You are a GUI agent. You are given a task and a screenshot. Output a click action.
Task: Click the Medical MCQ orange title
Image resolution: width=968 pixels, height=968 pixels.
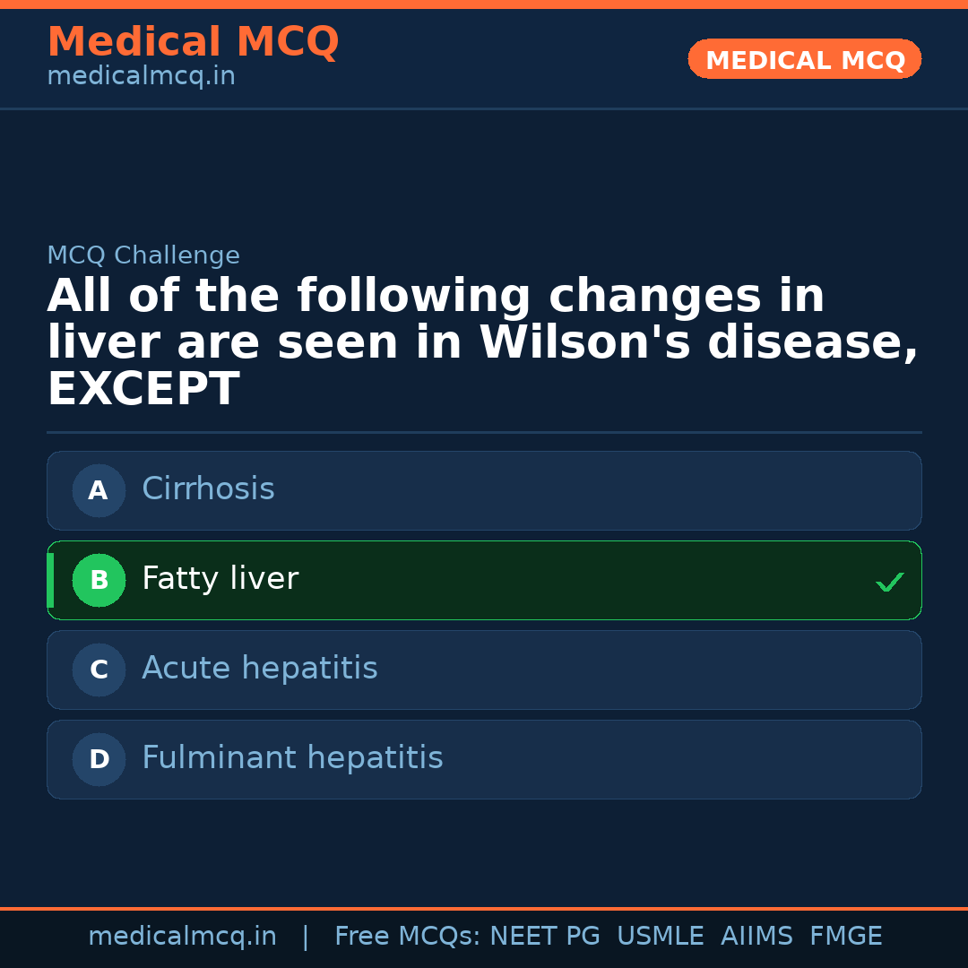pyautogui.click(x=193, y=42)
